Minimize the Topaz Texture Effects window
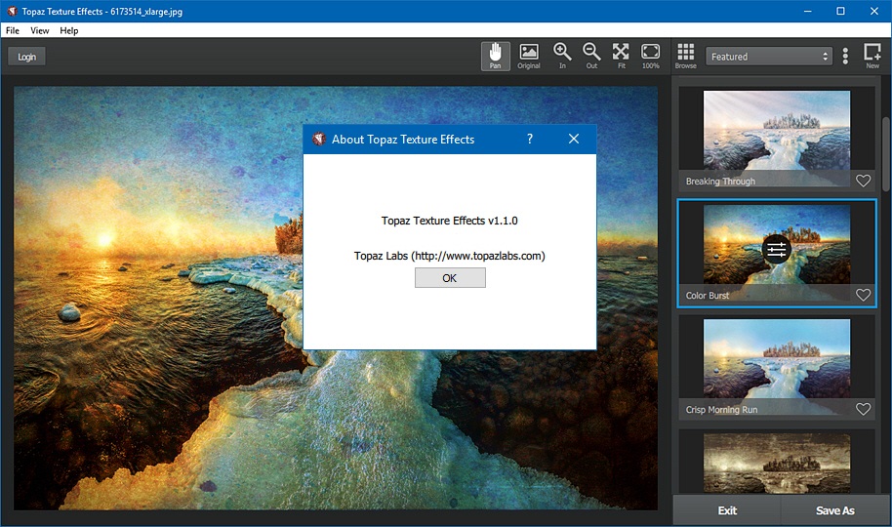 click(807, 11)
